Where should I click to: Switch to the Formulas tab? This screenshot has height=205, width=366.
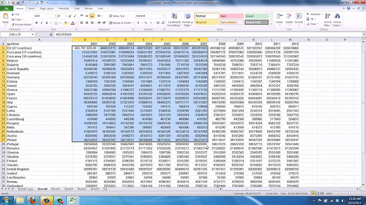64,9
